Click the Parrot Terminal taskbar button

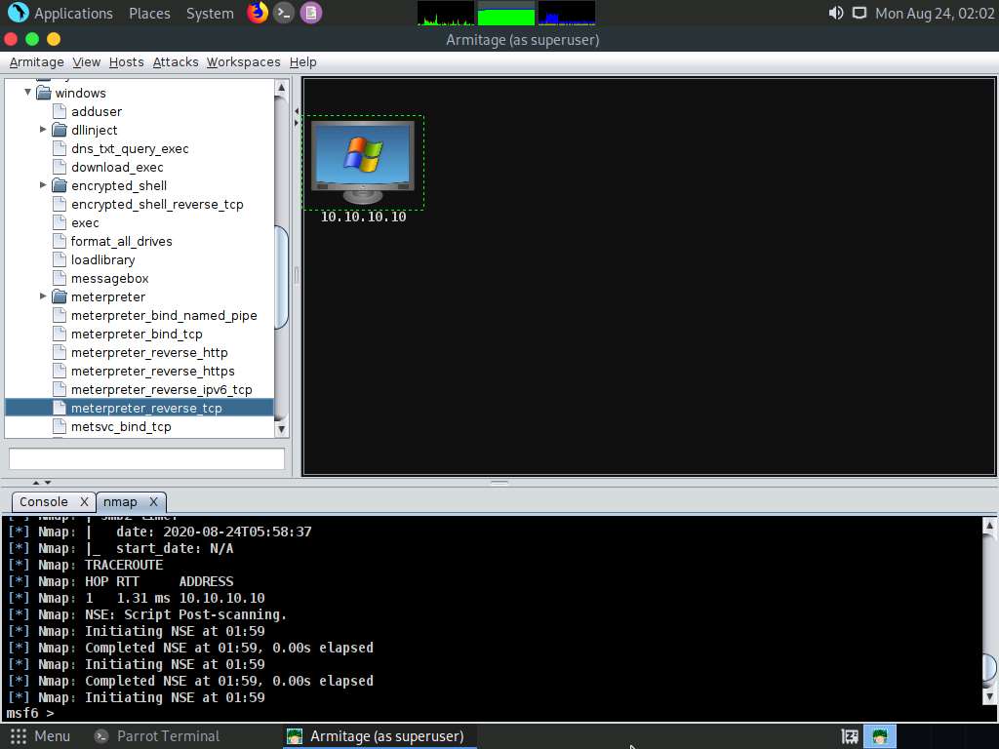[157, 736]
